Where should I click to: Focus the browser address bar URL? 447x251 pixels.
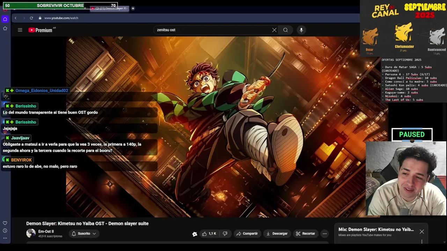pyautogui.click(x=61, y=18)
